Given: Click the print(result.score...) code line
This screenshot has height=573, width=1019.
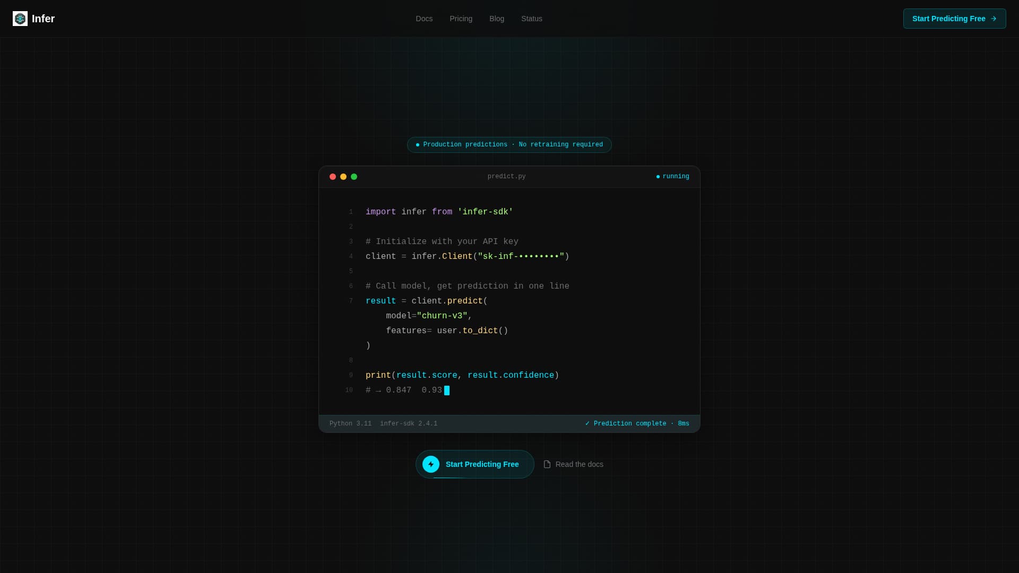Looking at the screenshot, I should [x=462, y=375].
